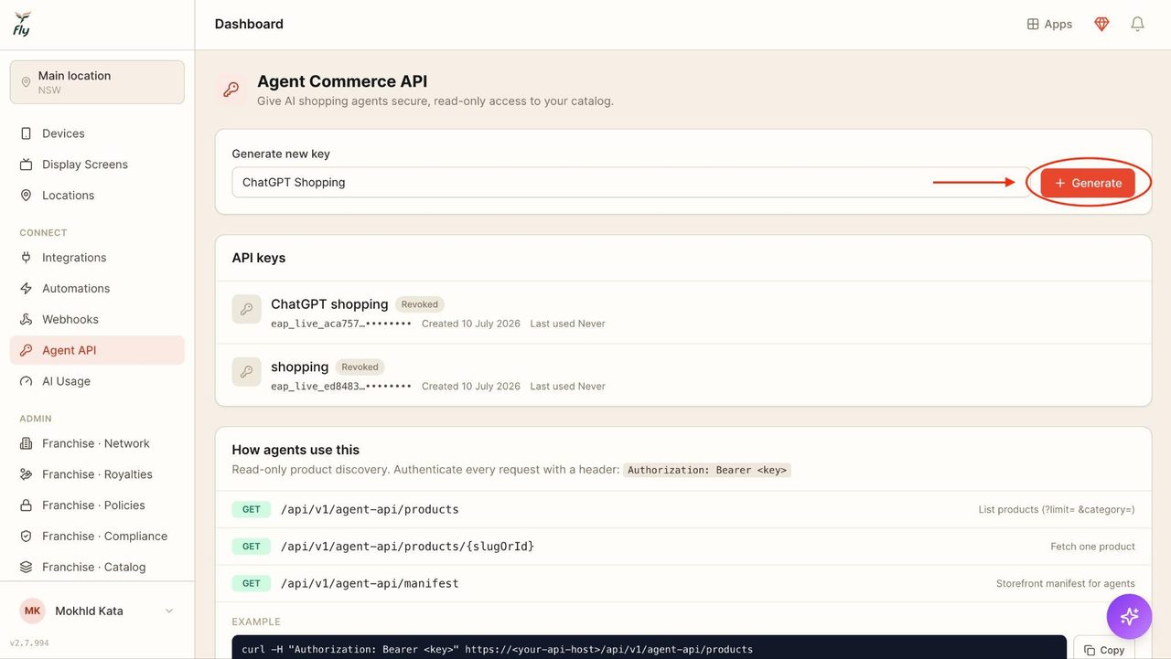Click the Automations lightning icon

click(26, 288)
